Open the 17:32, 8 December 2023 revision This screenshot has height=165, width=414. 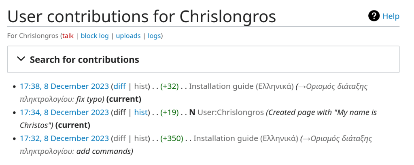[x=64, y=139]
